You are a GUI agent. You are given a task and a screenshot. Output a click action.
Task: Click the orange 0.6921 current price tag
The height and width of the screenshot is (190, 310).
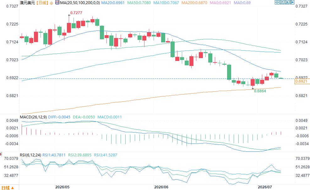[x=302, y=81]
